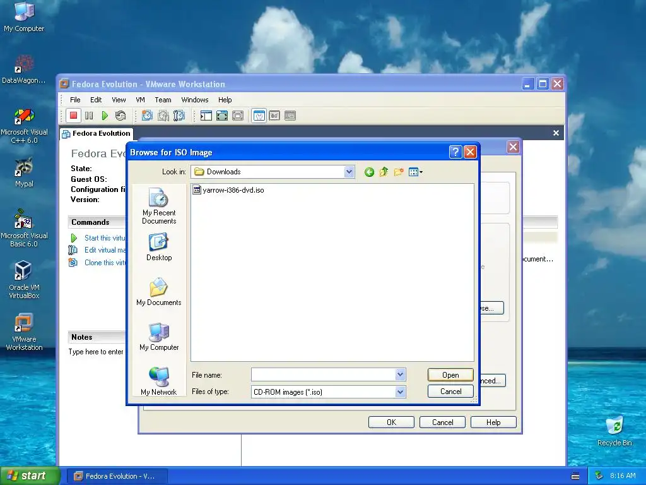Toggle the sidebar view toolbar icon
Viewport: 646px width, 485px height.
pos(206,116)
